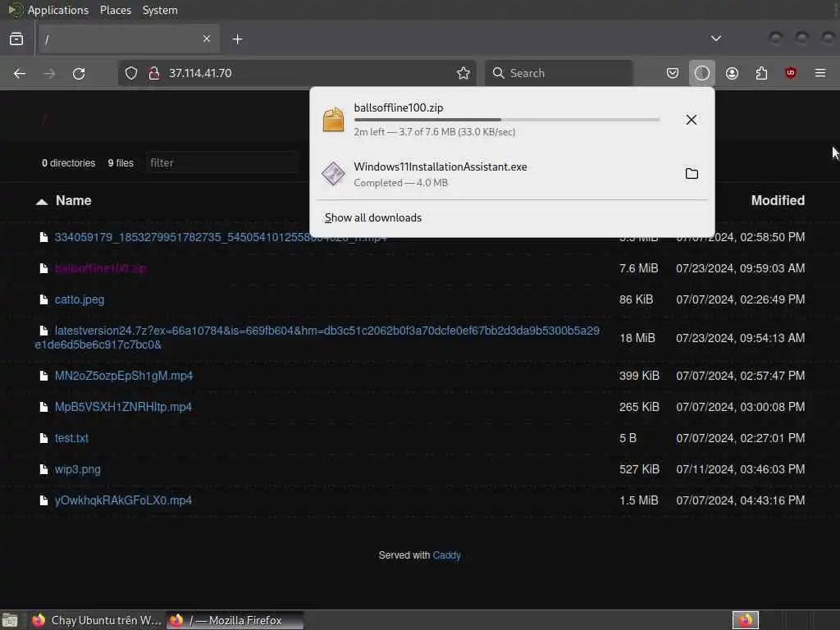Close the current '/' tab
The width and height of the screenshot is (840, 630).
pyautogui.click(x=207, y=39)
